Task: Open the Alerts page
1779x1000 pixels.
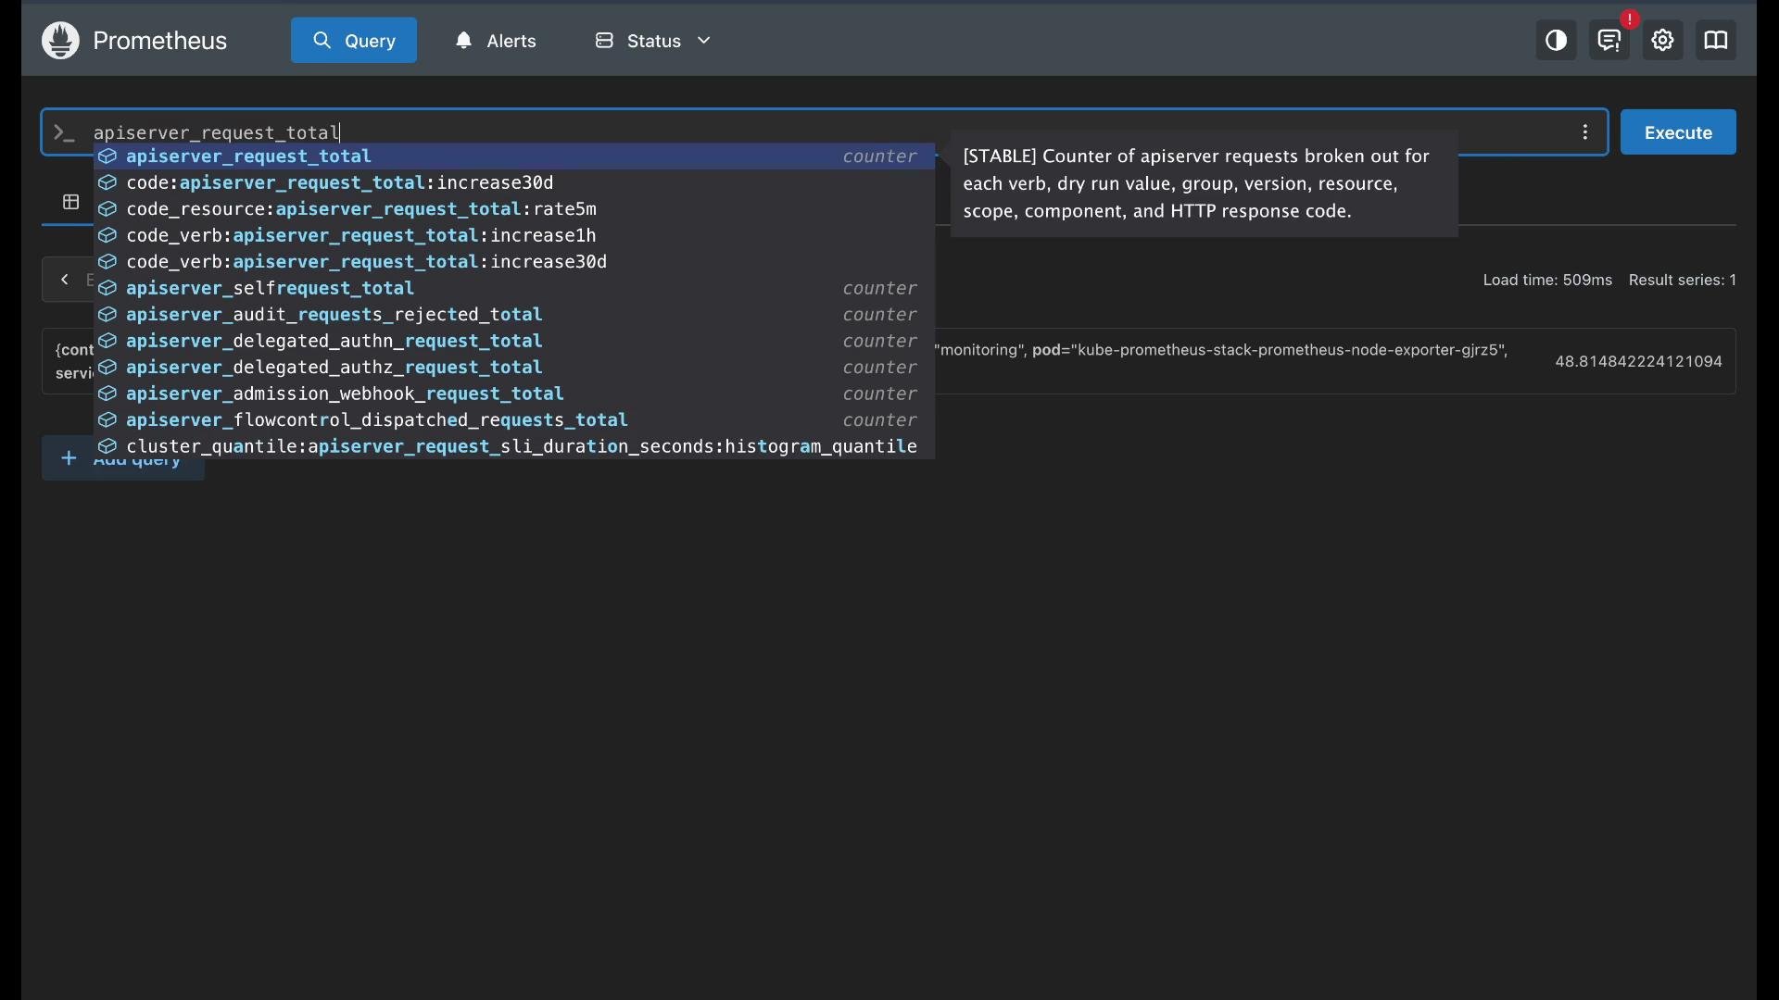Action: [x=497, y=41]
